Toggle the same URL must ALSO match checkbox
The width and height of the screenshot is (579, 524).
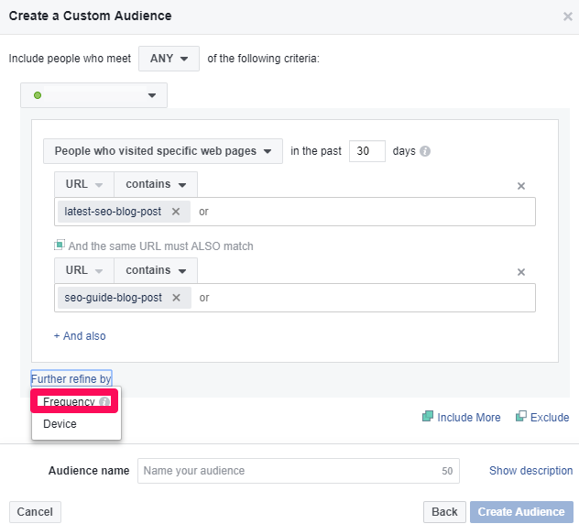60,246
